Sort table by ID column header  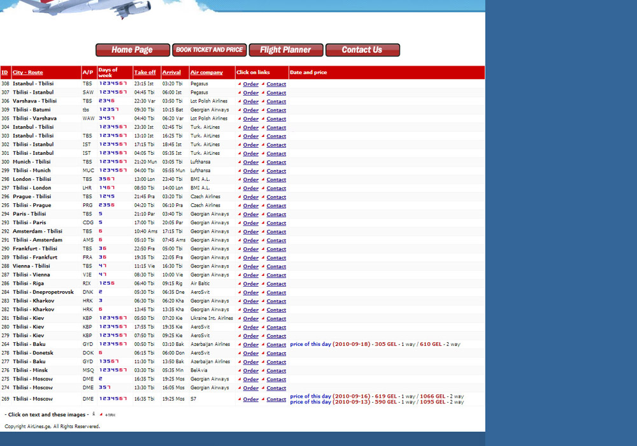[x=5, y=73]
